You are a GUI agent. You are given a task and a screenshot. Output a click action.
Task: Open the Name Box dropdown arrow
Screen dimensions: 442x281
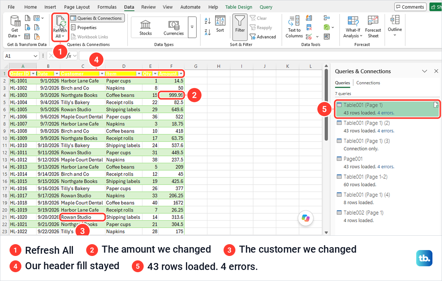[x=35, y=56]
